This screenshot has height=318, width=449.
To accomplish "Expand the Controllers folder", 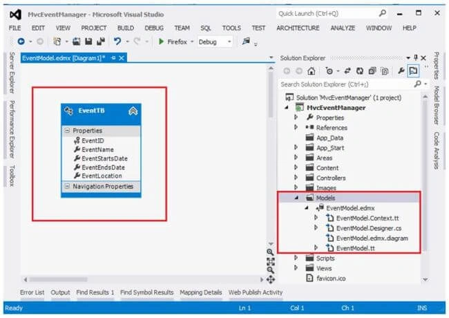I will pos(296,178).
